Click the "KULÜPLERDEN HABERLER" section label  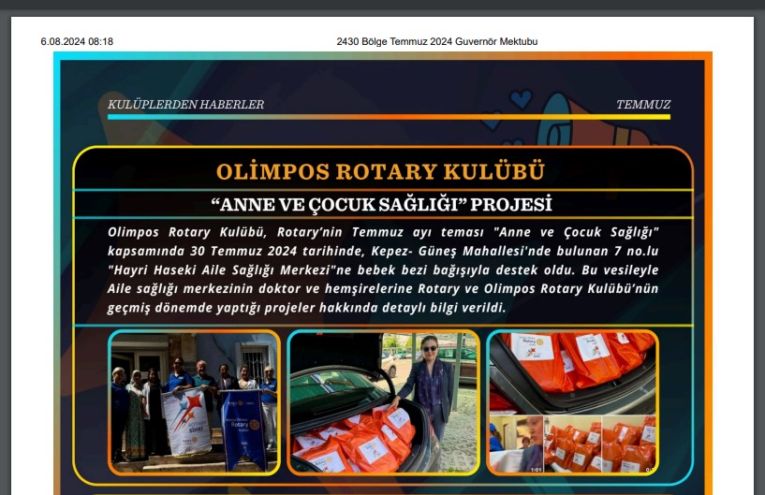coord(186,105)
